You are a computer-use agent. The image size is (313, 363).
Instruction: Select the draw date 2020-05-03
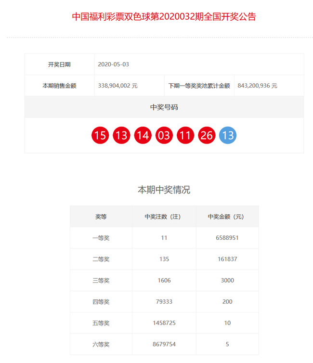[x=114, y=65]
